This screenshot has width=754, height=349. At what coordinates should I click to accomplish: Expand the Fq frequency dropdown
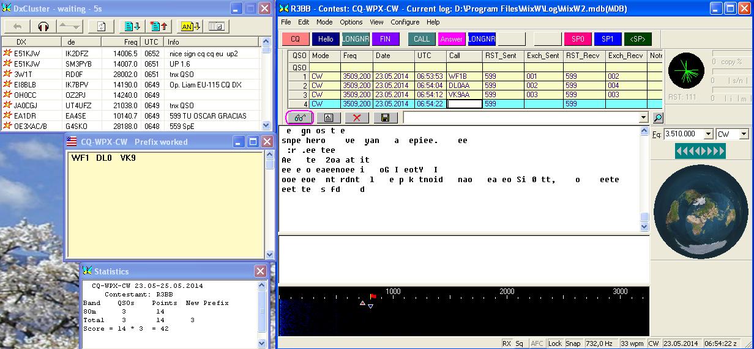click(709, 134)
